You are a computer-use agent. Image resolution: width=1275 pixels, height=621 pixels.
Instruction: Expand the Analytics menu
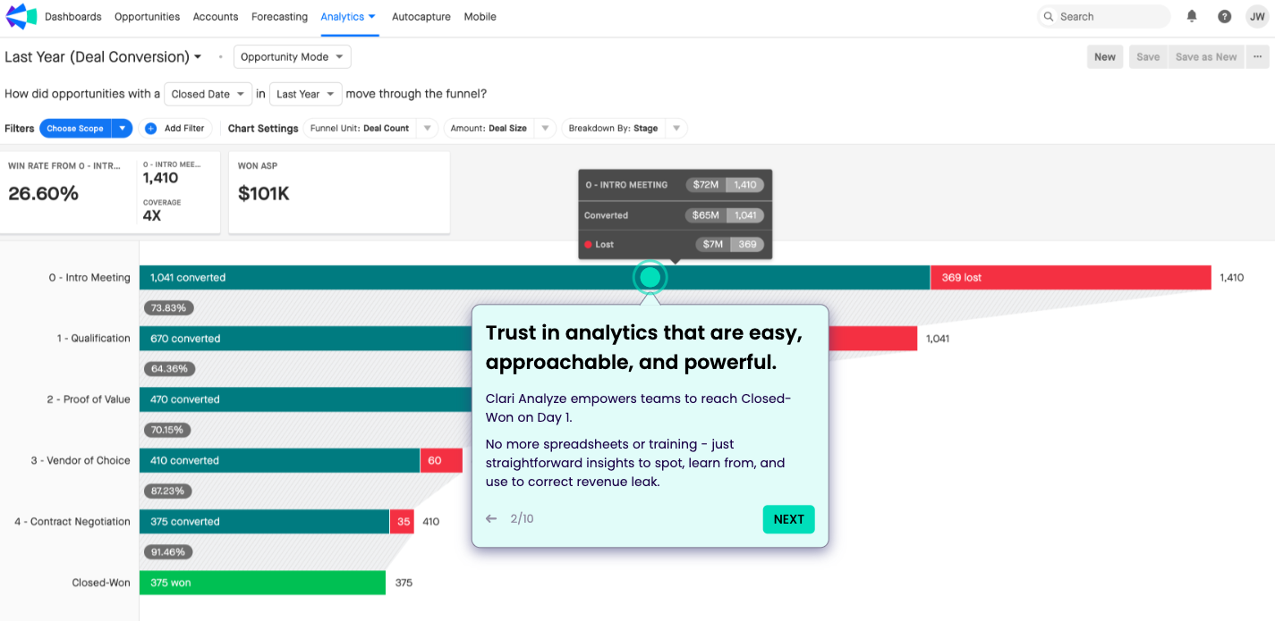pyautogui.click(x=348, y=17)
